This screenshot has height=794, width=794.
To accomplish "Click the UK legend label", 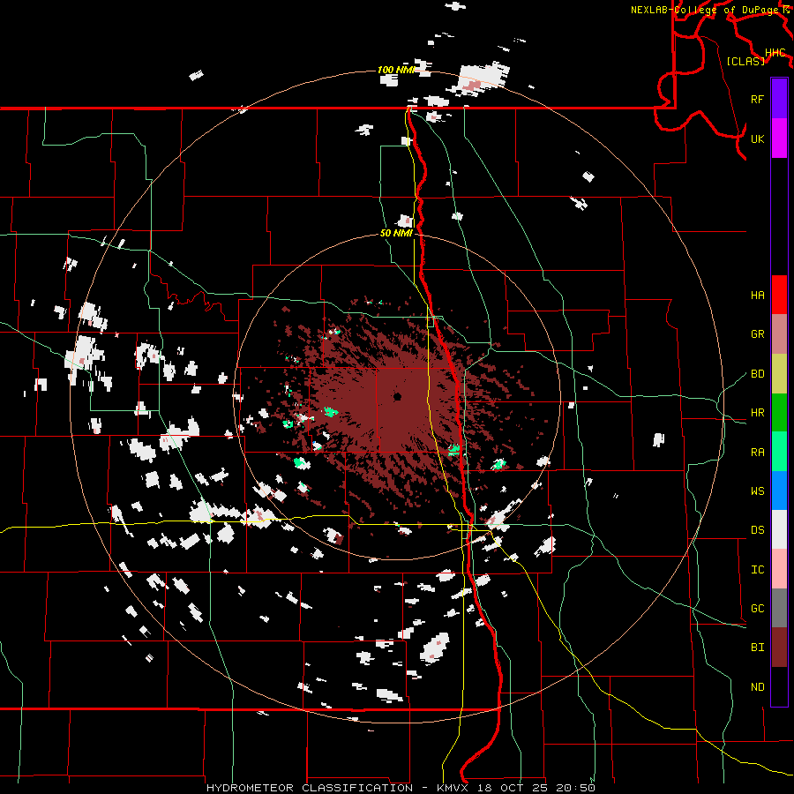I will pos(757,139).
